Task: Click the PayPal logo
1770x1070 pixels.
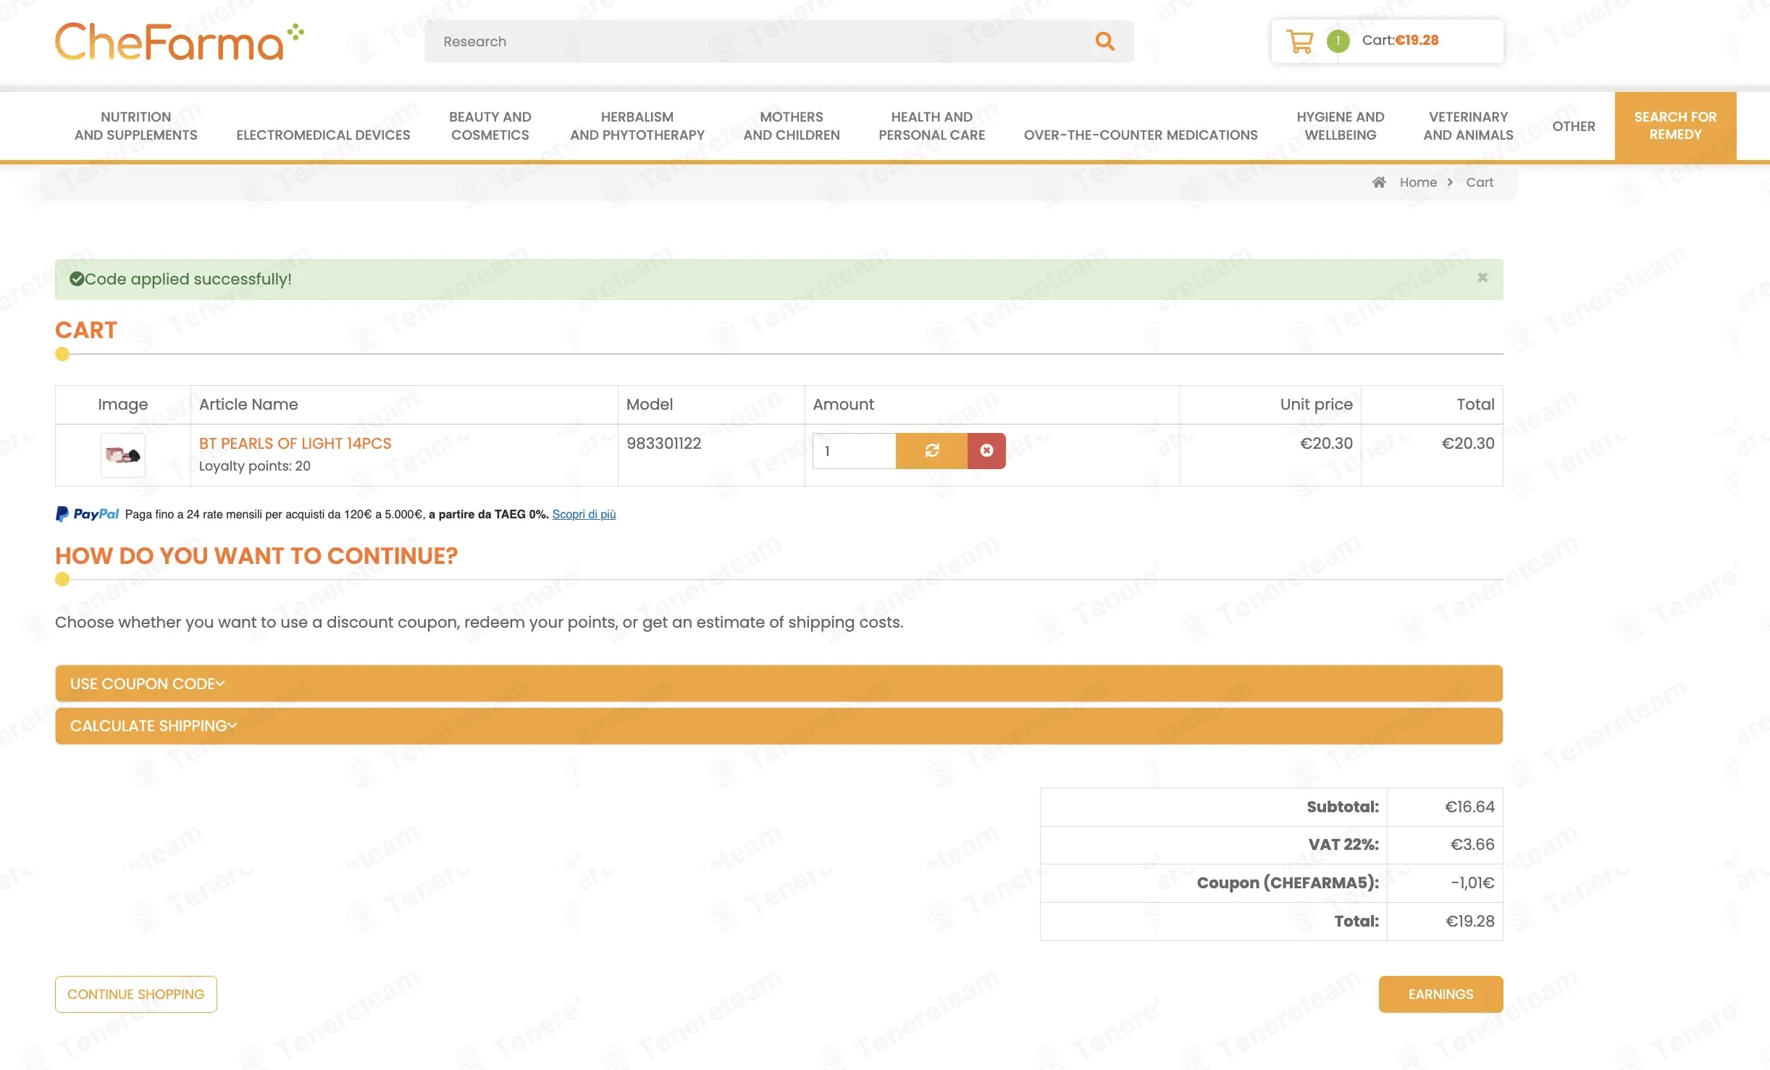Action: [x=87, y=514]
